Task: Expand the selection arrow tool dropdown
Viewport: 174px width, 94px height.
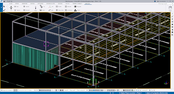Action: (6, 7)
